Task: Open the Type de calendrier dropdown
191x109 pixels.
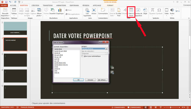Action: tap(106, 54)
